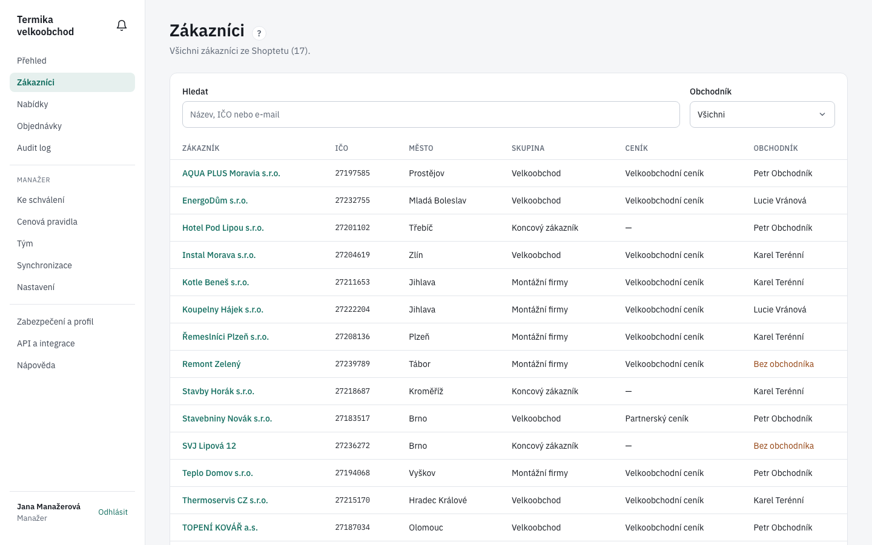Open Ke schválení manager section
The image size is (872, 545).
[72, 200]
